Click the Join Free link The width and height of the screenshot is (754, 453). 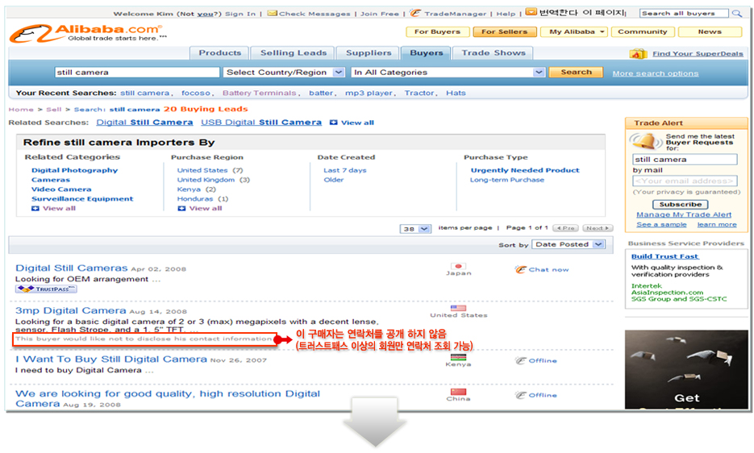point(380,14)
